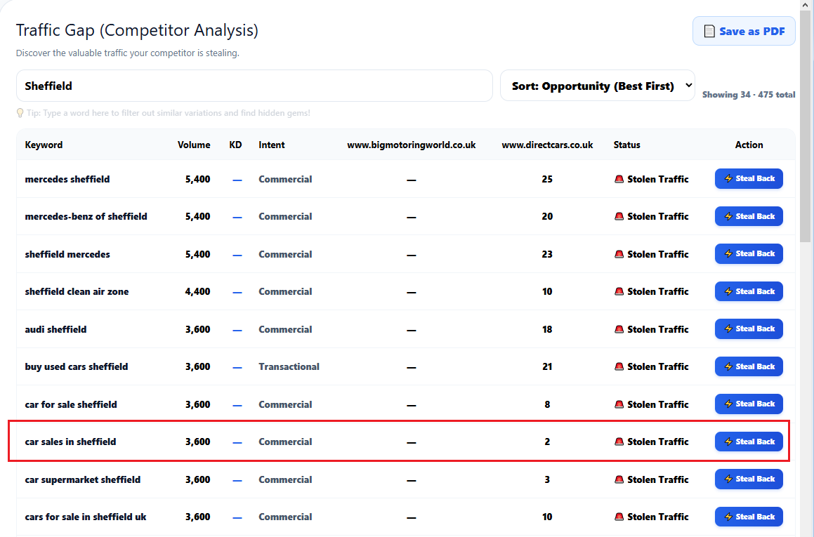This screenshot has height=537, width=814.
Task: Steal Back cars for sale in sheffield uk
Action: tap(749, 517)
